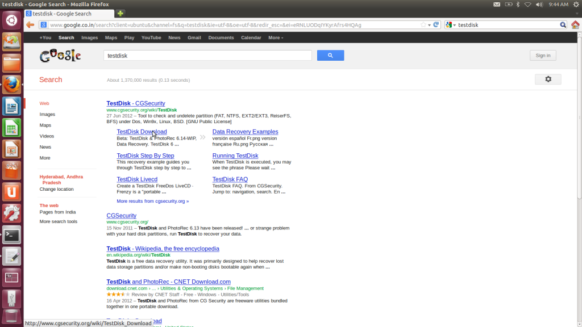Viewport: 582px width, 327px height.
Task: Click the network wifi indicator
Action: coord(528,5)
